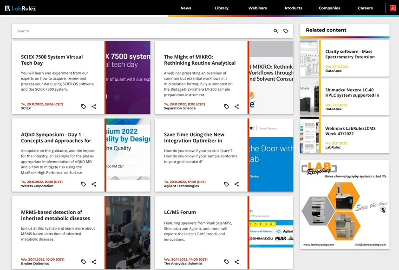This screenshot has width=399, height=270.
Task: Click Waters Corporation organizer name
Action: (37, 186)
